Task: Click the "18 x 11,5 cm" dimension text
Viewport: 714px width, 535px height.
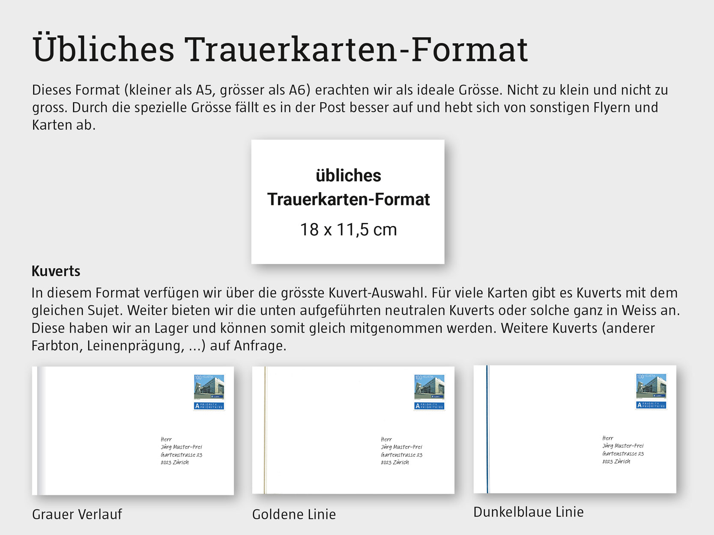Action: 348,229
